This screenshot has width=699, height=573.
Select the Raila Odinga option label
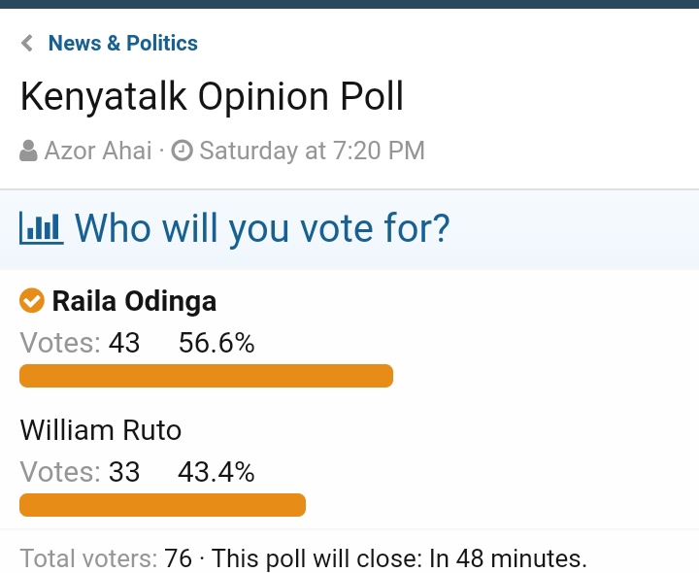[x=134, y=301]
